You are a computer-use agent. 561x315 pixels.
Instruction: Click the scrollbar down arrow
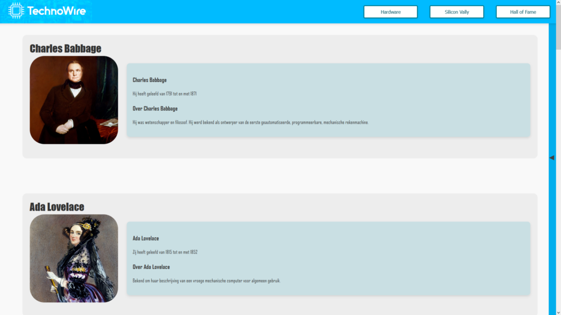[558, 311]
